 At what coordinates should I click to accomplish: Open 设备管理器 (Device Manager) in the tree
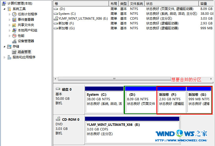pos(26,41)
